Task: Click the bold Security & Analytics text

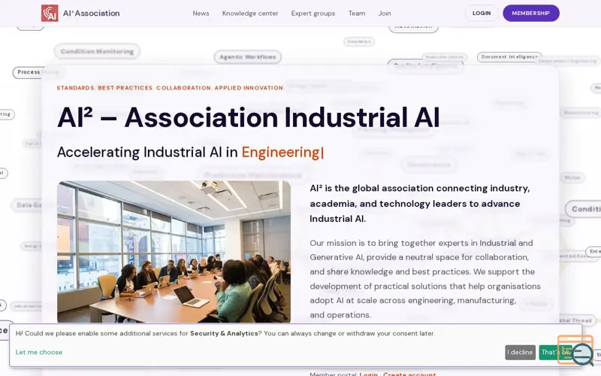Action: pyautogui.click(x=224, y=333)
